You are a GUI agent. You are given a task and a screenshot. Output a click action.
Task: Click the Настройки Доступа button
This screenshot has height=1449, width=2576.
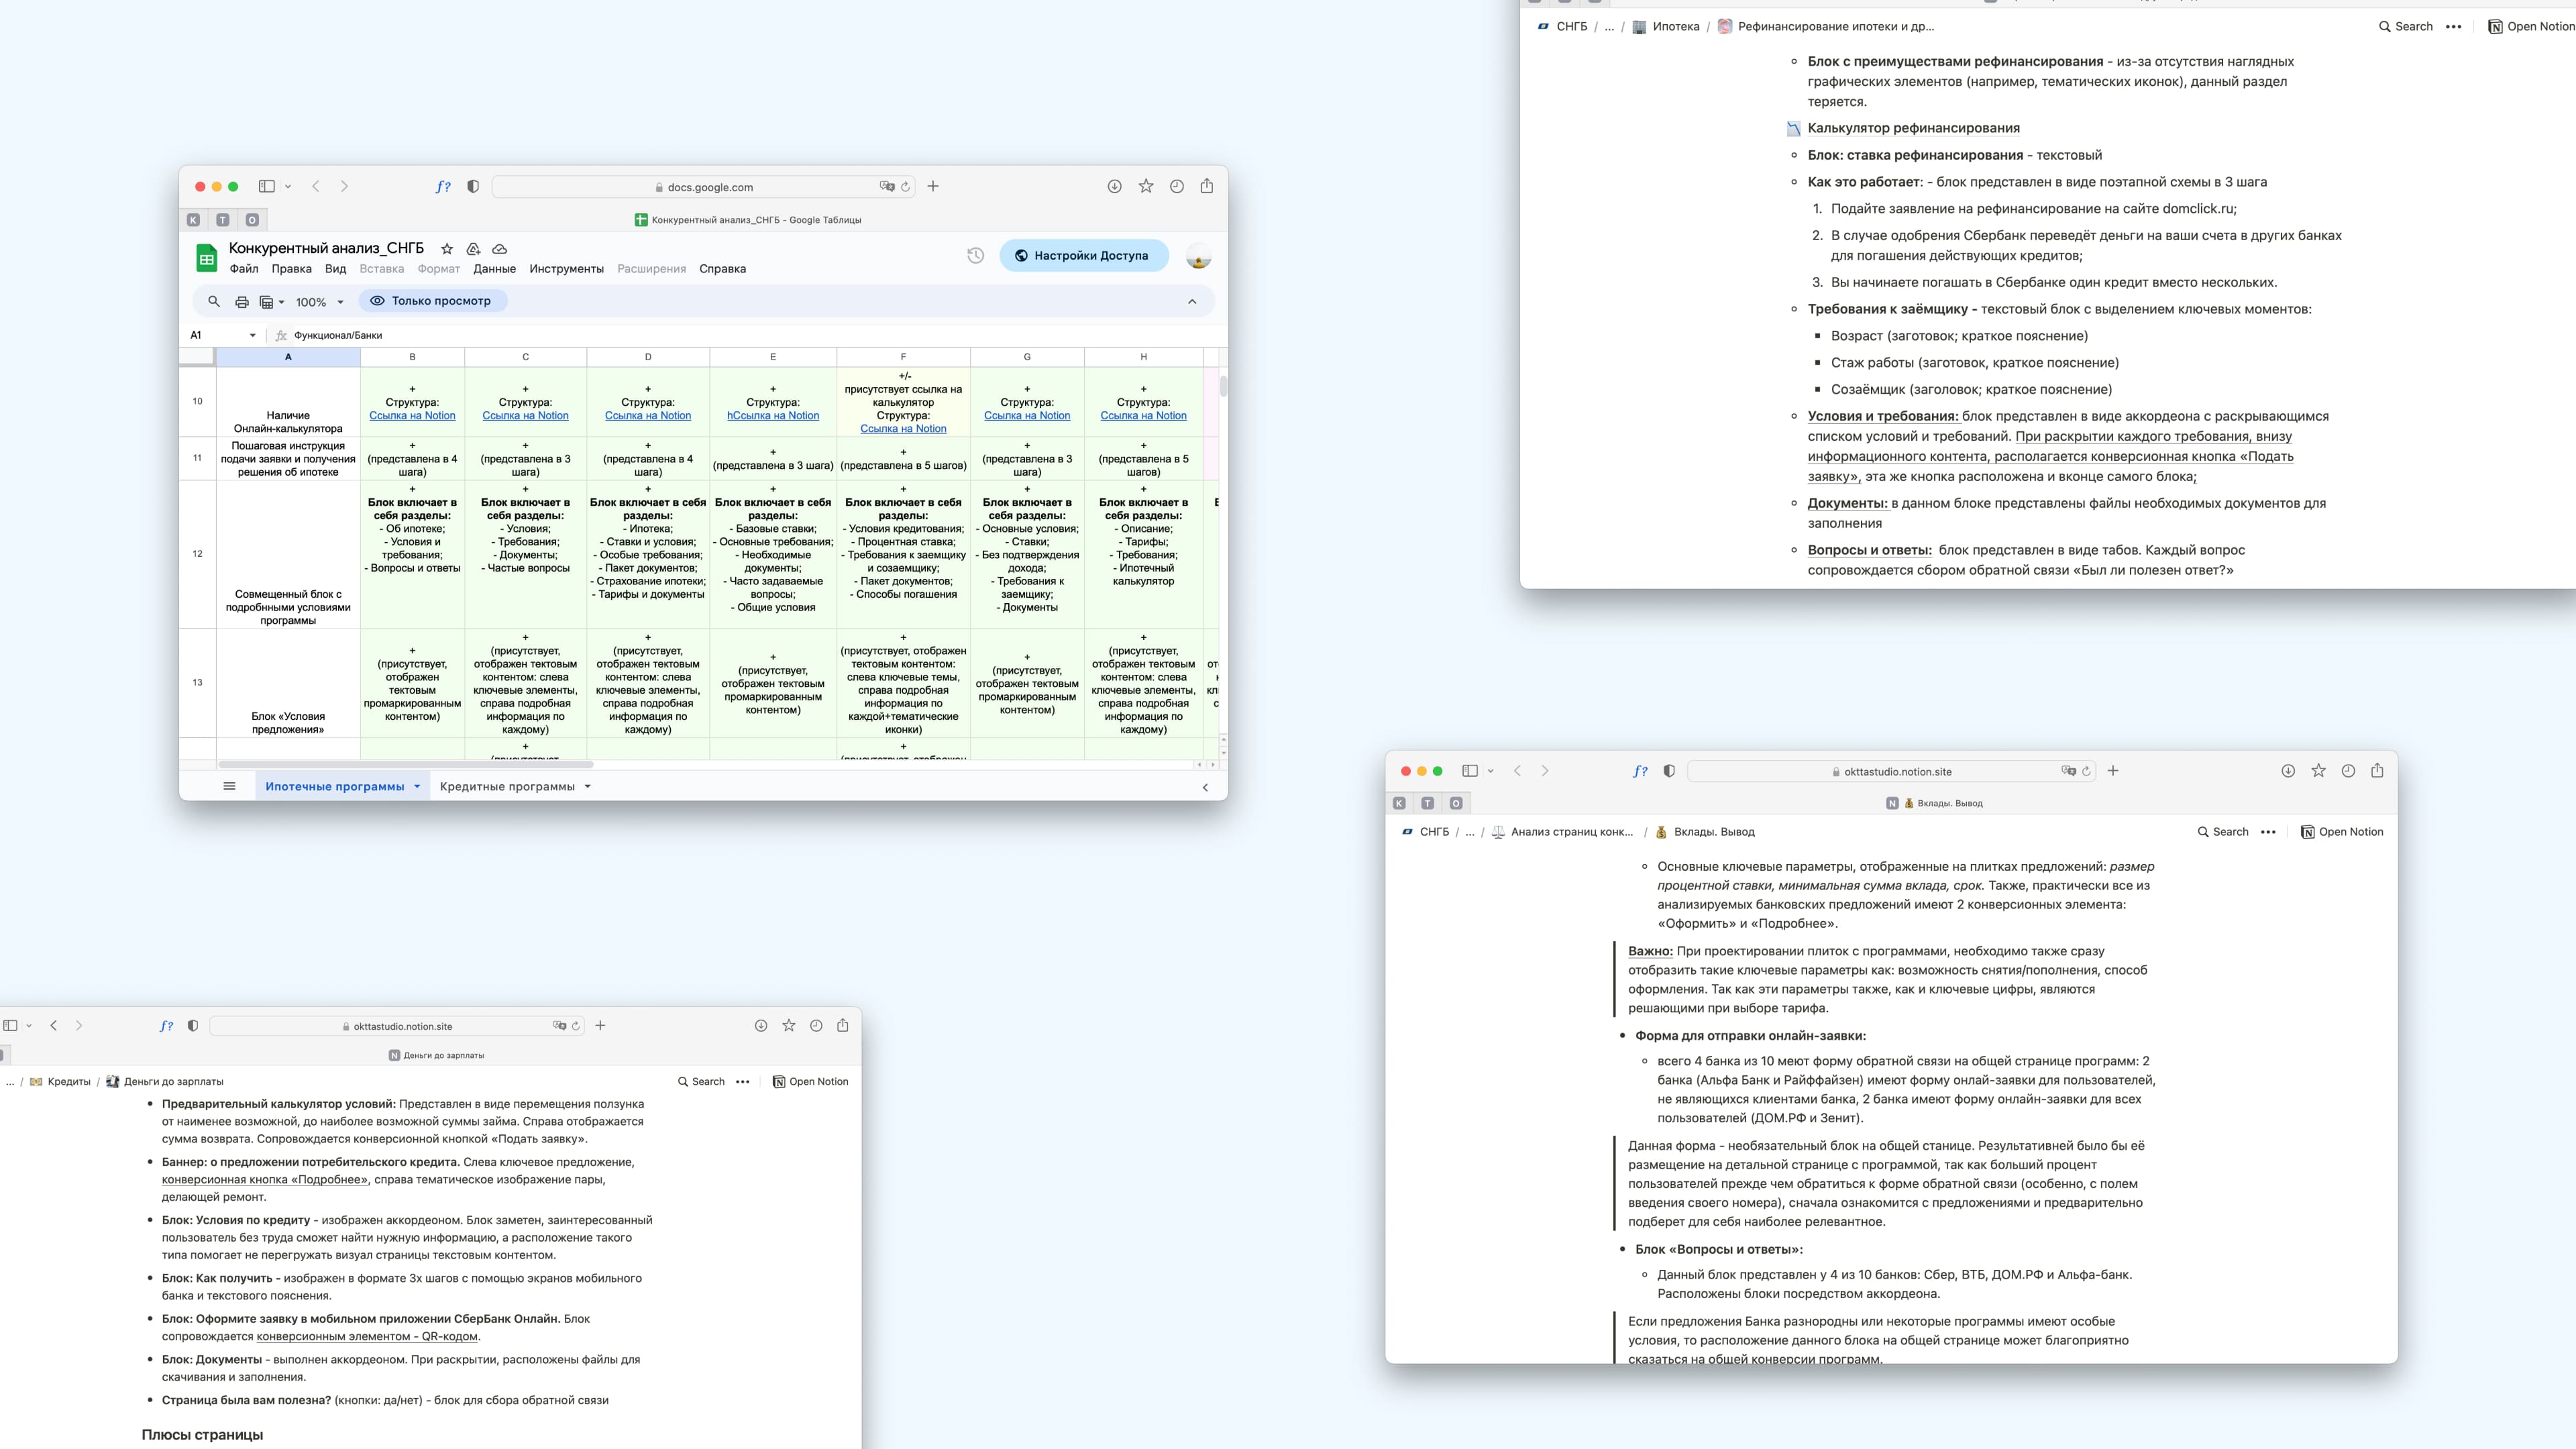click(1083, 255)
